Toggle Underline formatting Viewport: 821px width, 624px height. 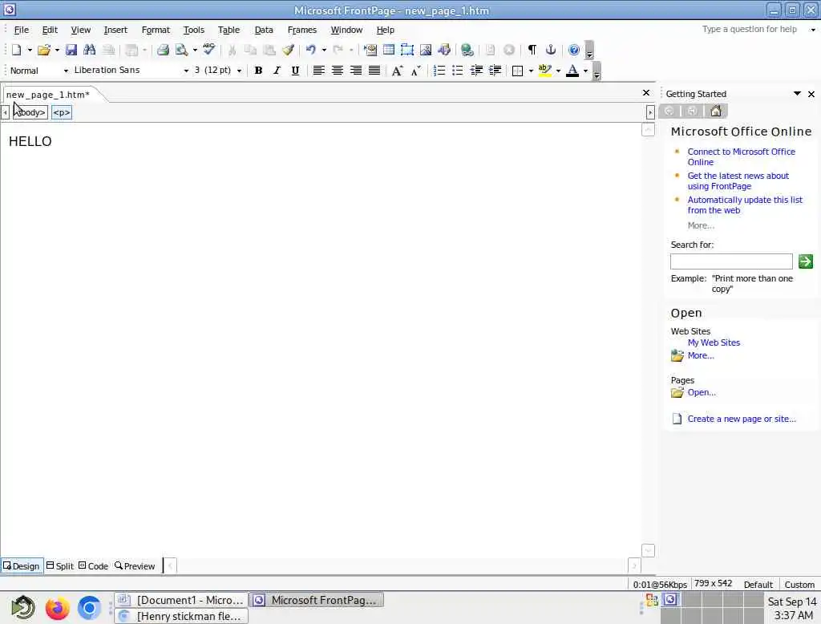click(295, 71)
